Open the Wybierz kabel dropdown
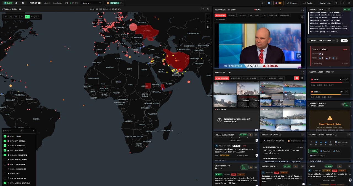The width and height of the screenshot is (353, 186). [x=330, y=161]
